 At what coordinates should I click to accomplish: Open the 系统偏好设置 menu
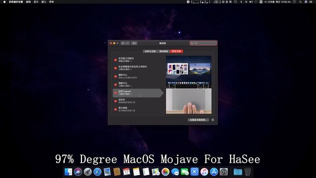click(x=16, y=2)
